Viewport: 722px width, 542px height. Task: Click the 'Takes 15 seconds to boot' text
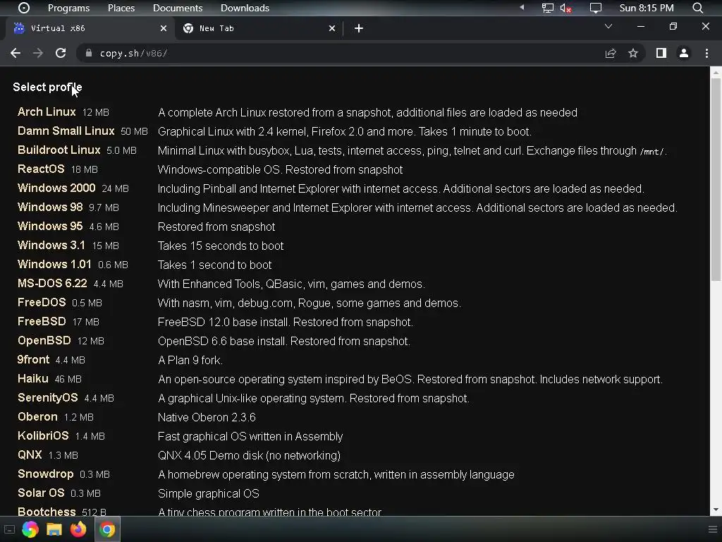(x=221, y=246)
